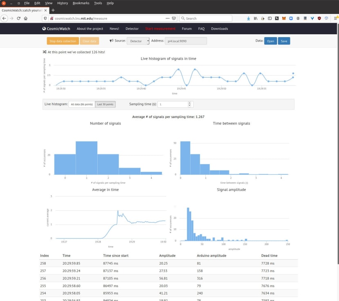Click the red shield adblocker extension icon
Screen dimensions: 339x301
pyautogui.click(x=319, y=18)
